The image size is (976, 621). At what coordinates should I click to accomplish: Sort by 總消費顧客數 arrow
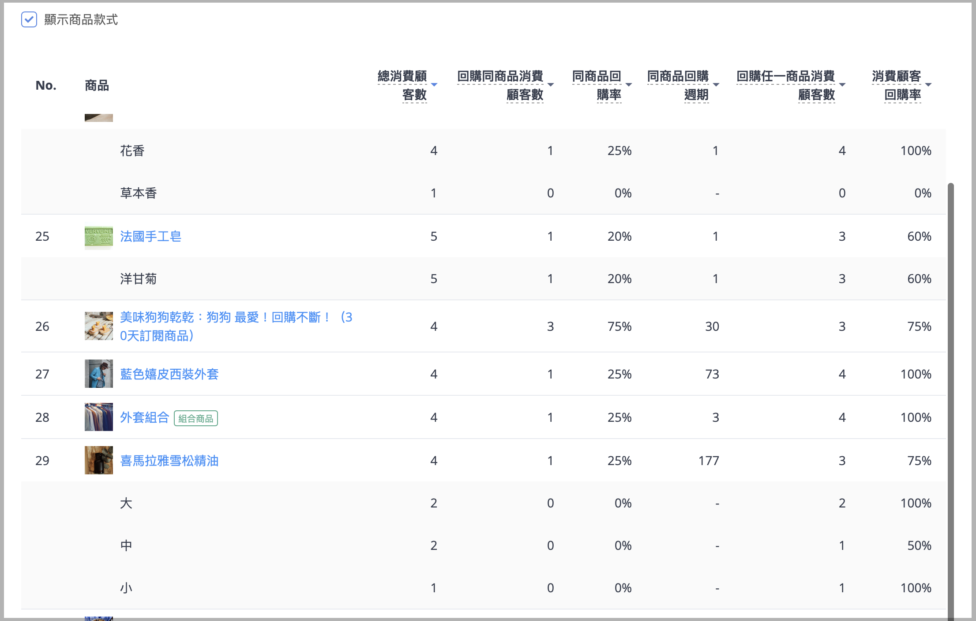point(434,84)
